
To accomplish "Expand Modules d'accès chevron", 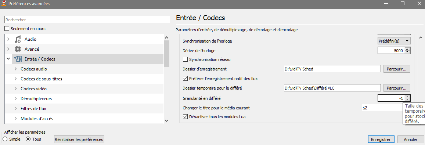I will coord(15,119).
